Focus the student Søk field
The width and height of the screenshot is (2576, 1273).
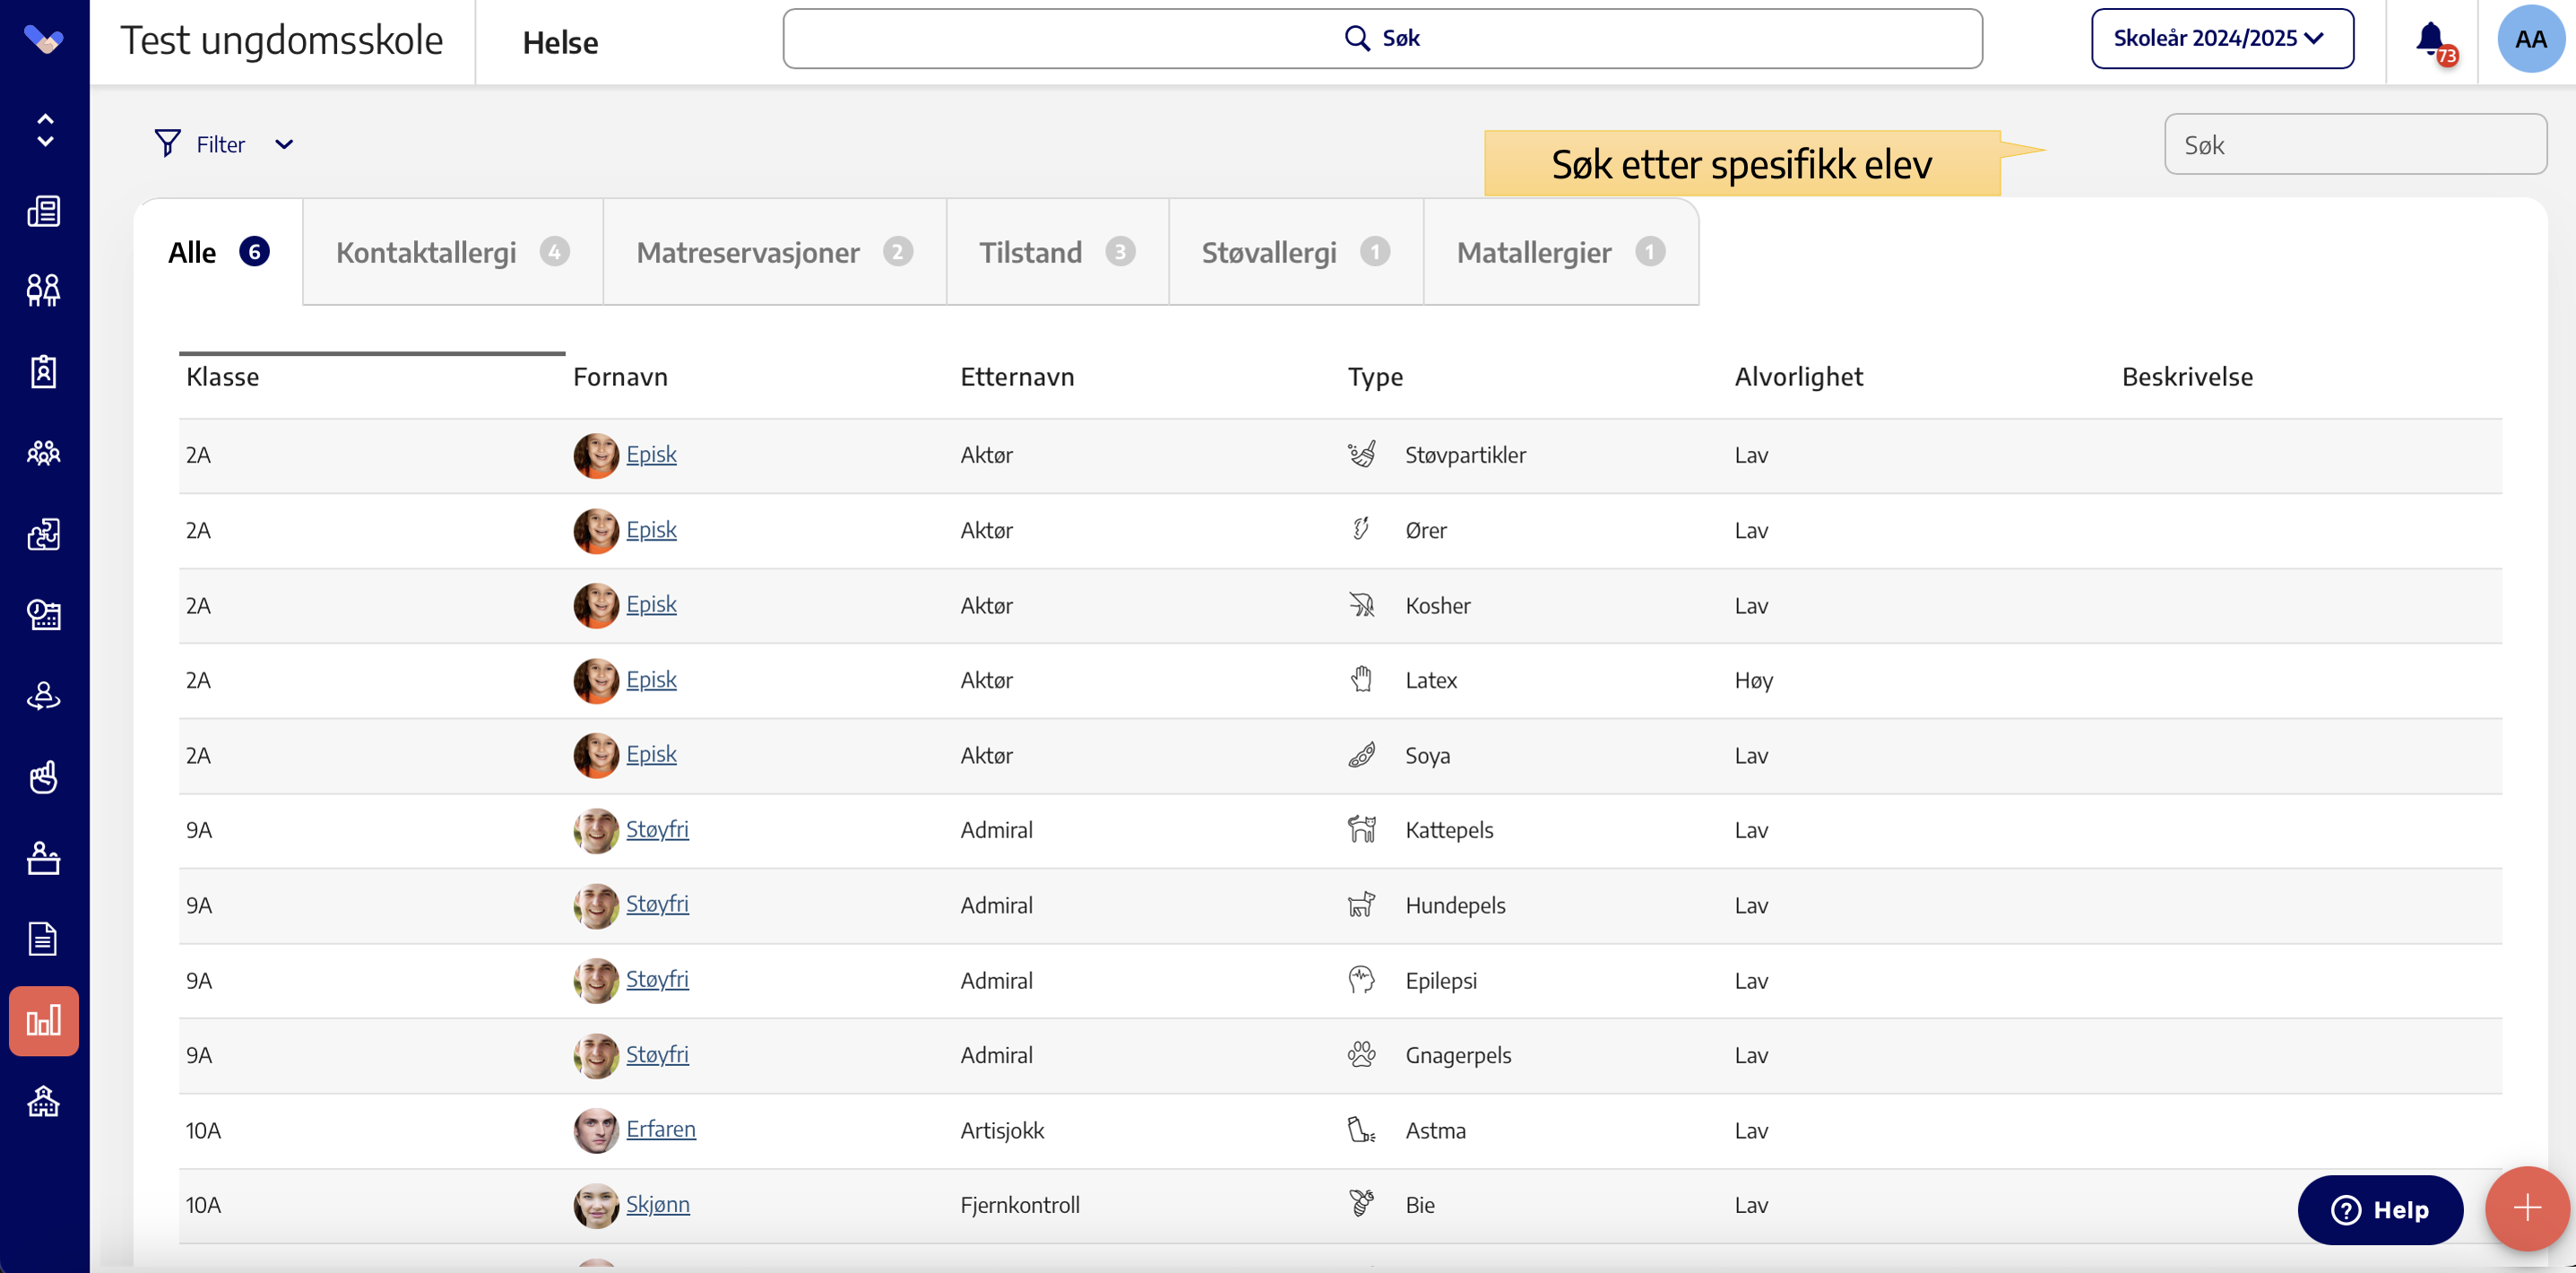click(2355, 144)
